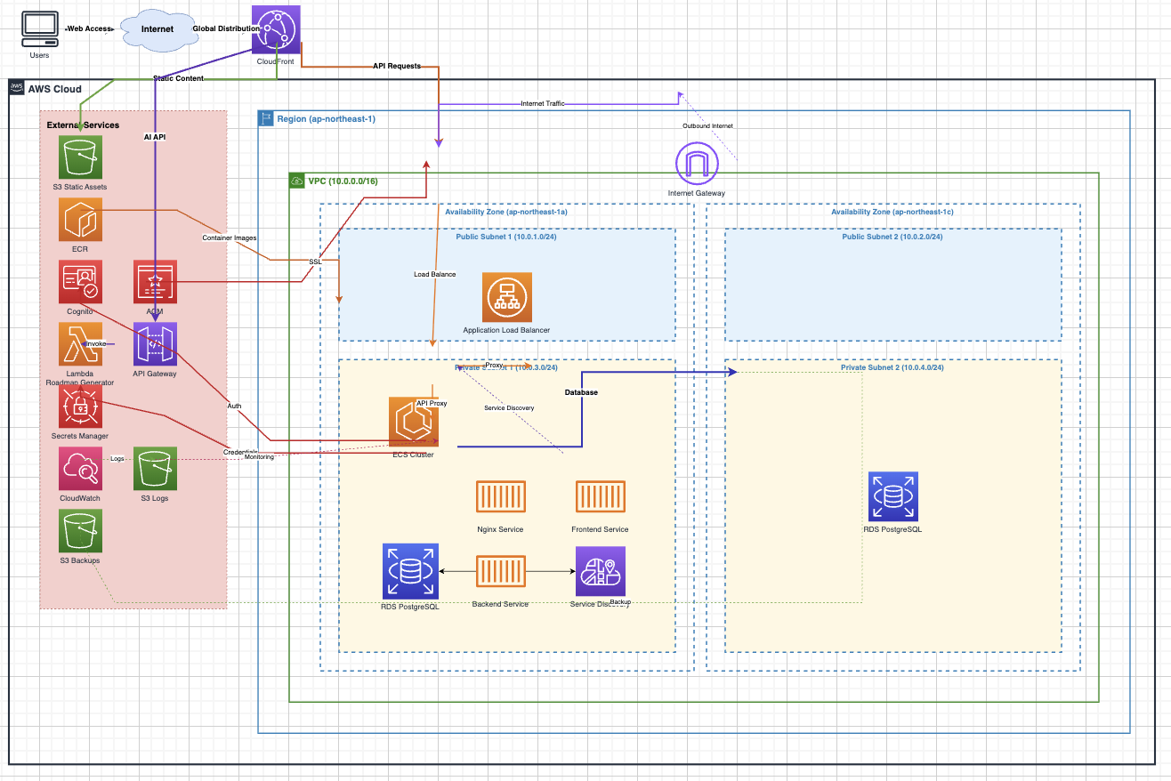Select the 'Monitoring' edge label
Viewport: 1171px width, 781px height.
click(x=259, y=457)
